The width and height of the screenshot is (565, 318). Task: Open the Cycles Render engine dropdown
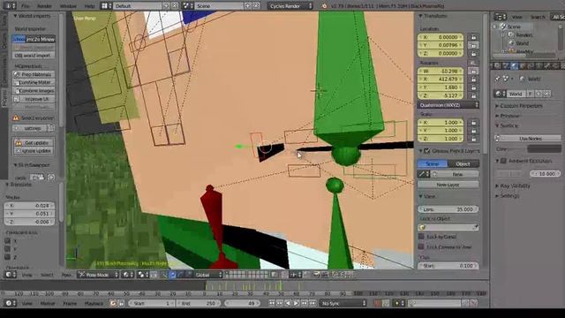290,6
